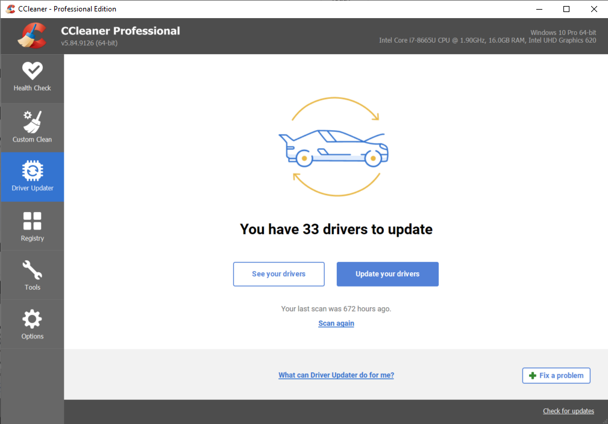
Task: Click the car illustration with circular arrows
Action: (335, 147)
